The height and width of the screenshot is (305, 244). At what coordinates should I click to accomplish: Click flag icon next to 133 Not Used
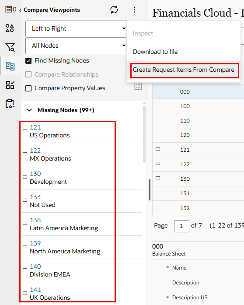pyautogui.click(x=25, y=200)
